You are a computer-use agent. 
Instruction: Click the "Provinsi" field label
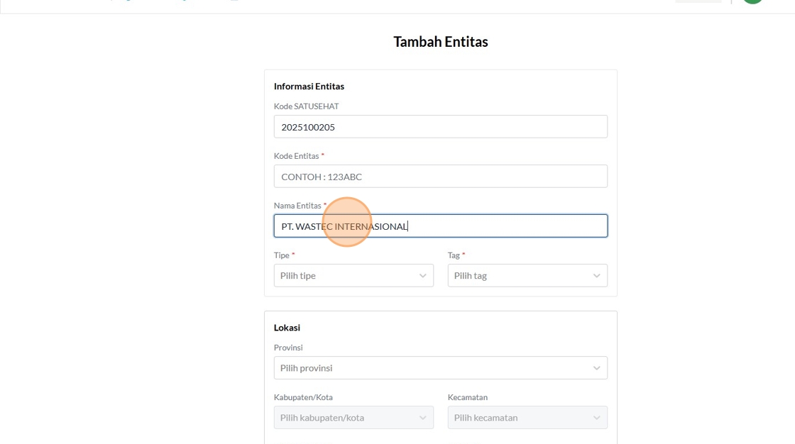(288, 348)
